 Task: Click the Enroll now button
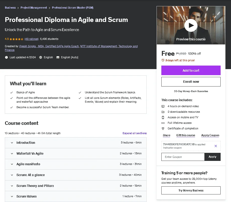pyautogui.click(x=191, y=82)
